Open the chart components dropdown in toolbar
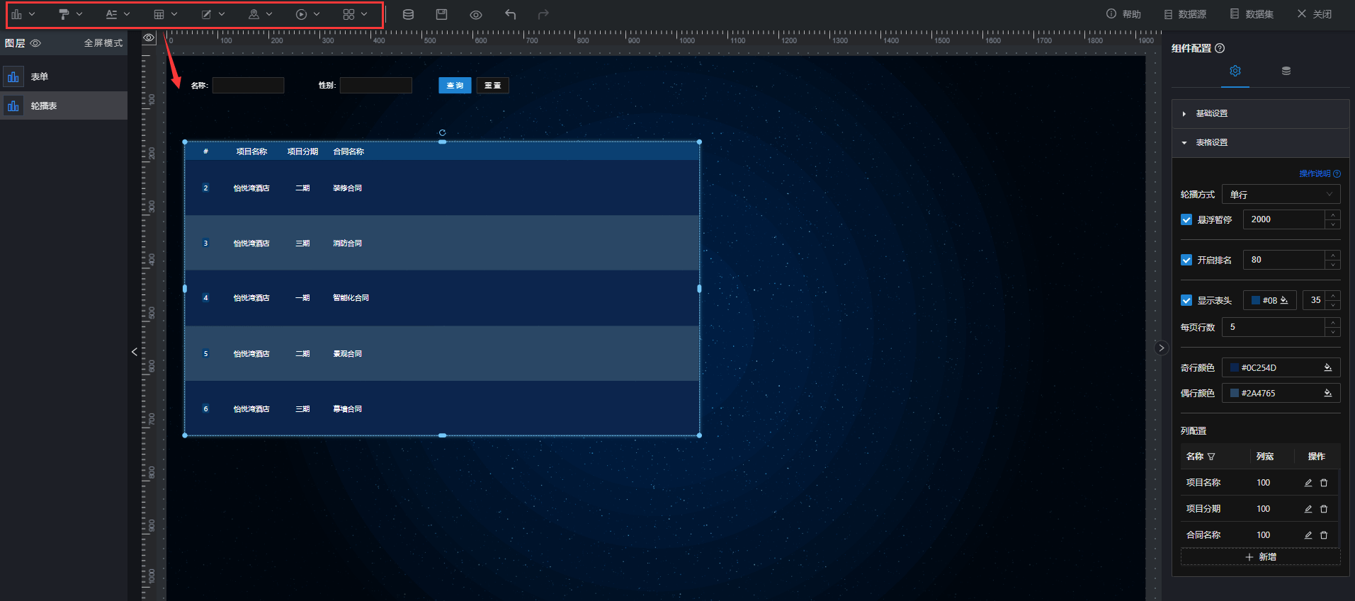 (23, 14)
